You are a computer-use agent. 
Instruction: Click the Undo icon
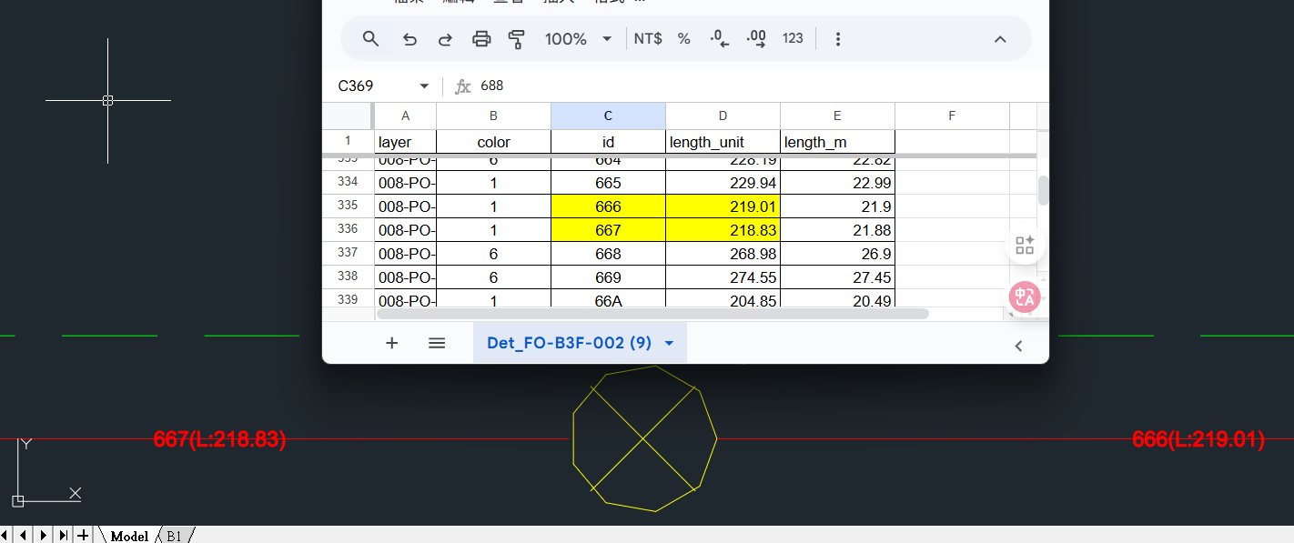pos(409,39)
